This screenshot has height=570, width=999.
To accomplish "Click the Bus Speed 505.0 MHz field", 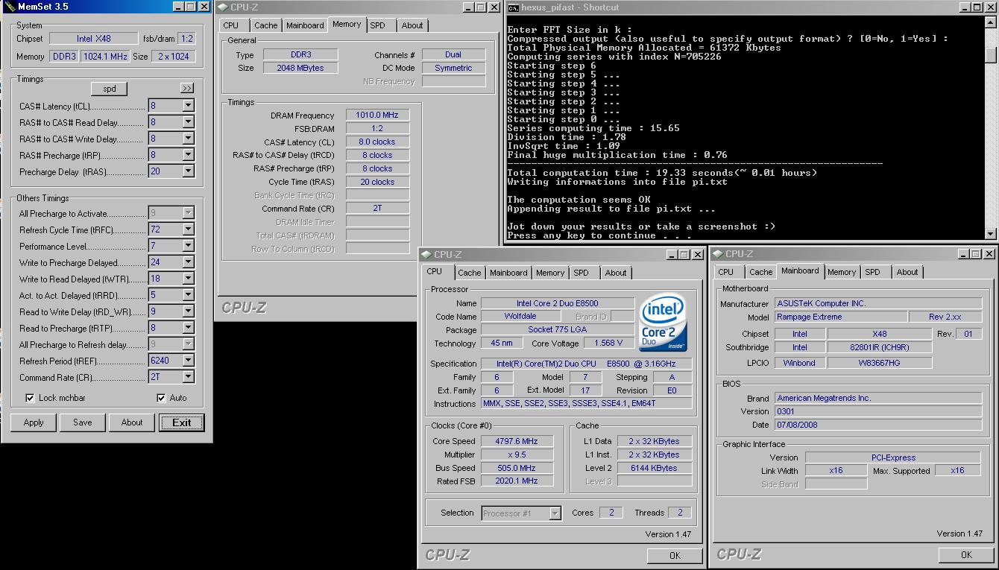I will [517, 468].
